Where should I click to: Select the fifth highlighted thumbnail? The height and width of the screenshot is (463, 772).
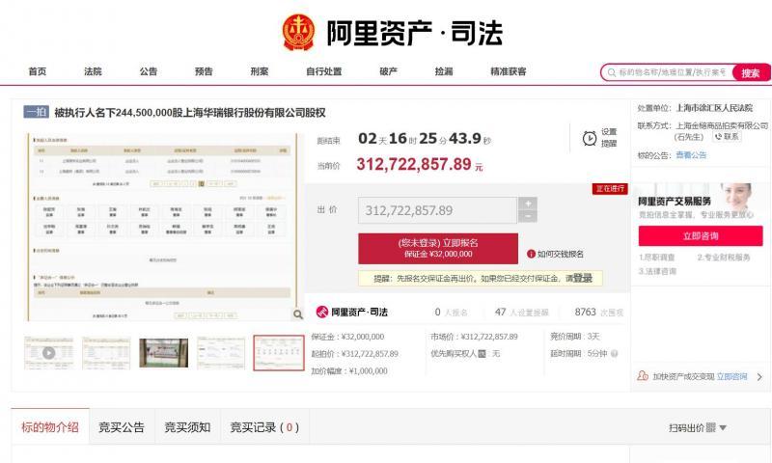point(279,353)
